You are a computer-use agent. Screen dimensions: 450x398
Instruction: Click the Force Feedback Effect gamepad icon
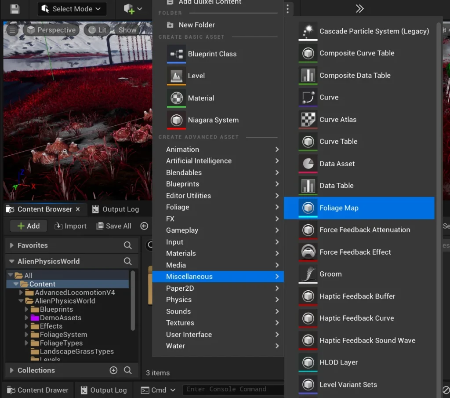pyautogui.click(x=308, y=252)
